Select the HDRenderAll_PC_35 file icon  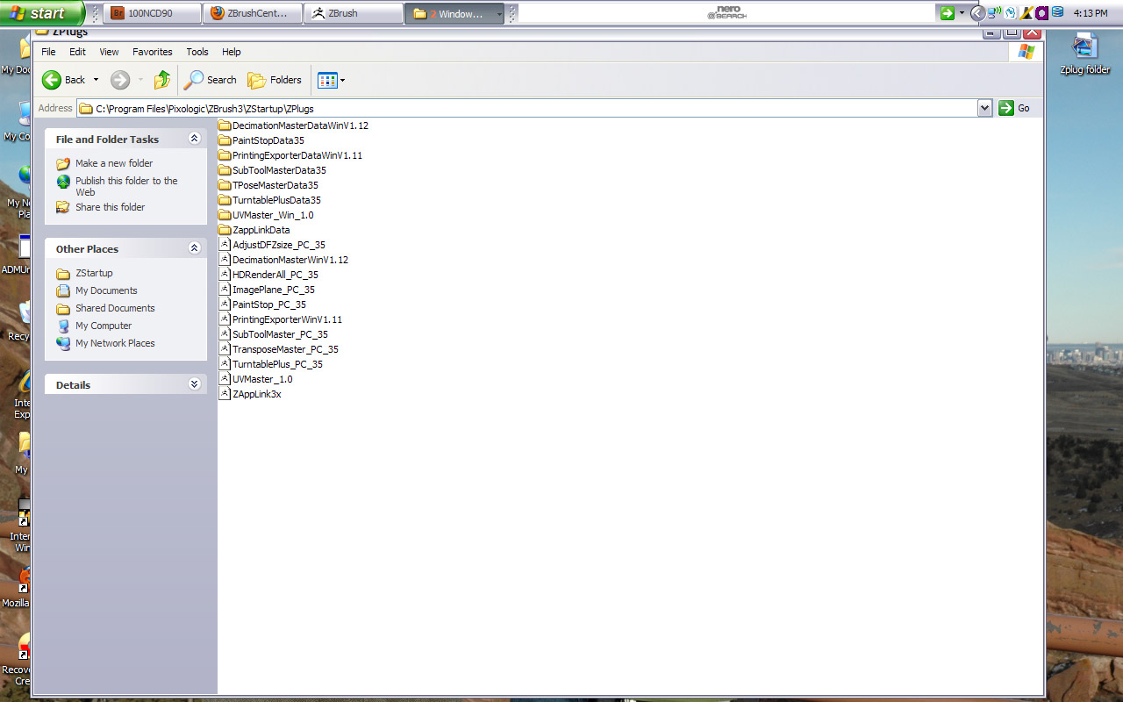pyautogui.click(x=225, y=275)
